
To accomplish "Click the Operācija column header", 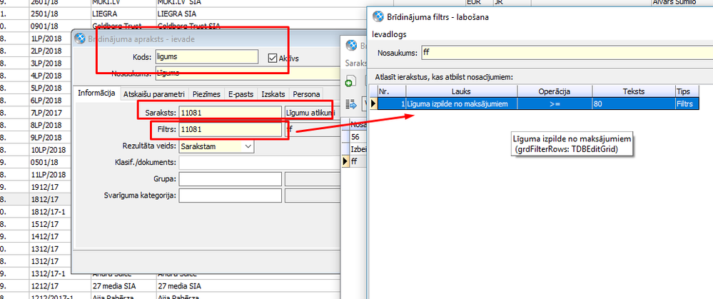I will pyautogui.click(x=555, y=91).
